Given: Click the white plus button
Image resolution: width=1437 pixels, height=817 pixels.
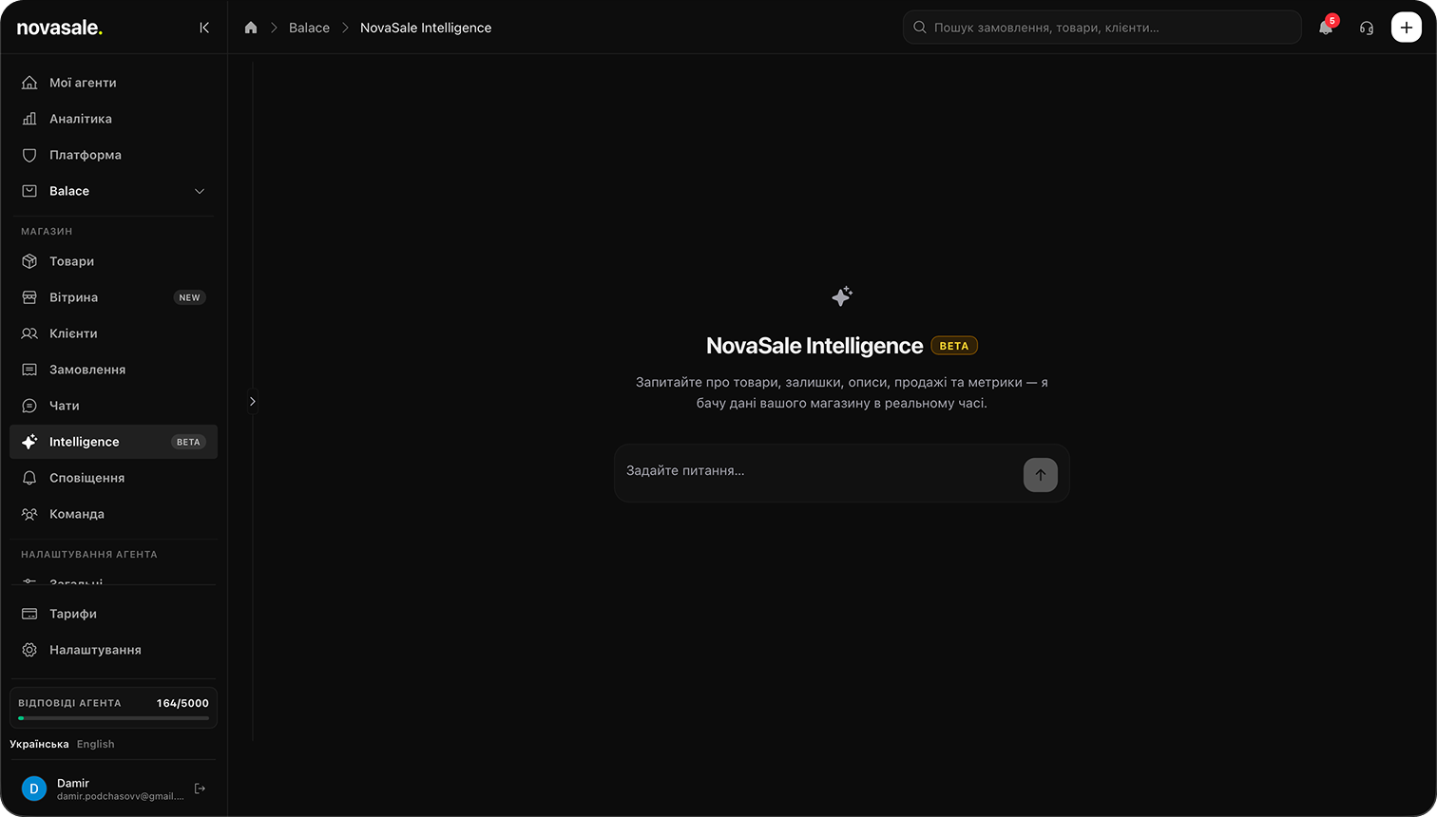Looking at the screenshot, I should pyautogui.click(x=1407, y=28).
